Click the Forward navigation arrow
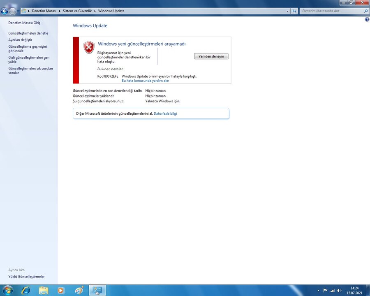The height and width of the screenshot is (296, 370). [x=12, y=11]
